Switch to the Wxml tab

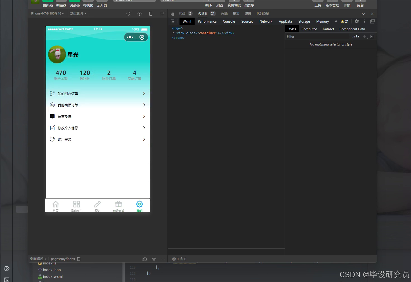click(x=187, y=21)
